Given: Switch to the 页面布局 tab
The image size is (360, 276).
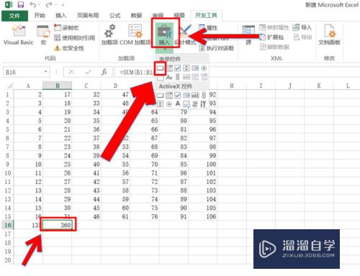Looking at the screenshot, I should (88, 16).
